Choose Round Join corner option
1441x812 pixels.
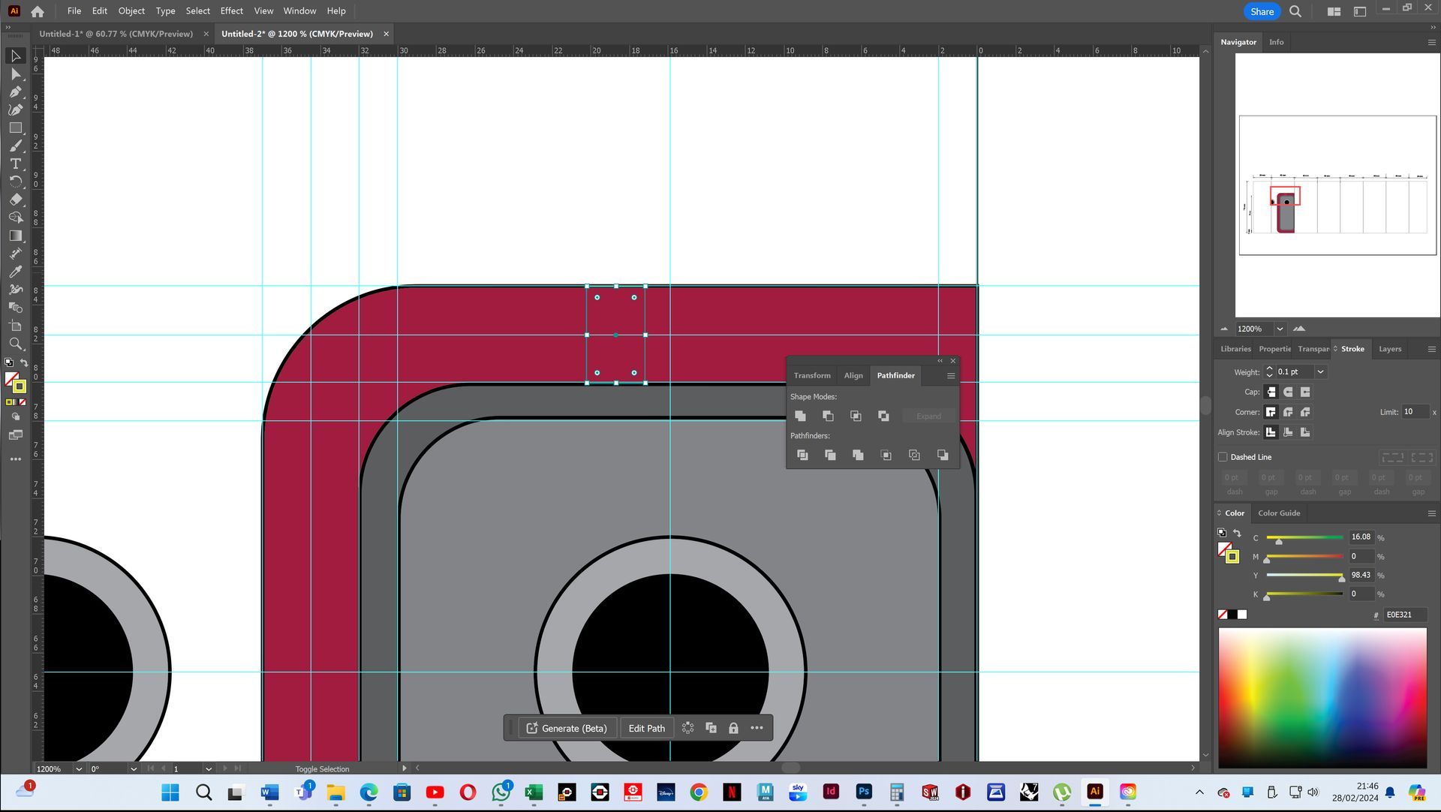tap(1288, 412)
